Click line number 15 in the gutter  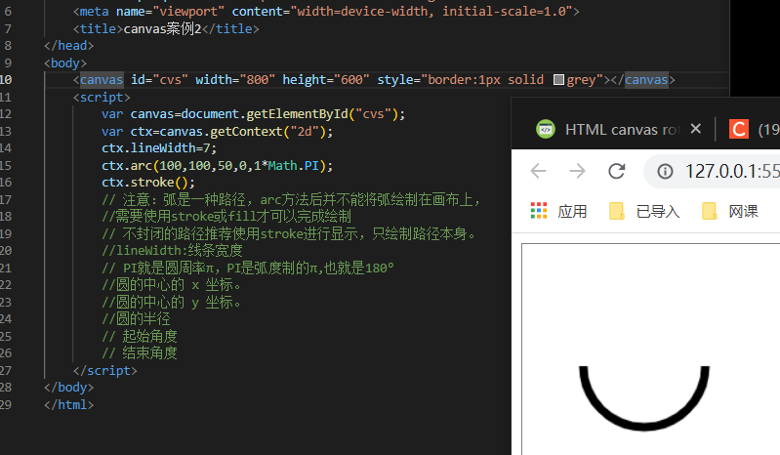click(x=6, y=165)
